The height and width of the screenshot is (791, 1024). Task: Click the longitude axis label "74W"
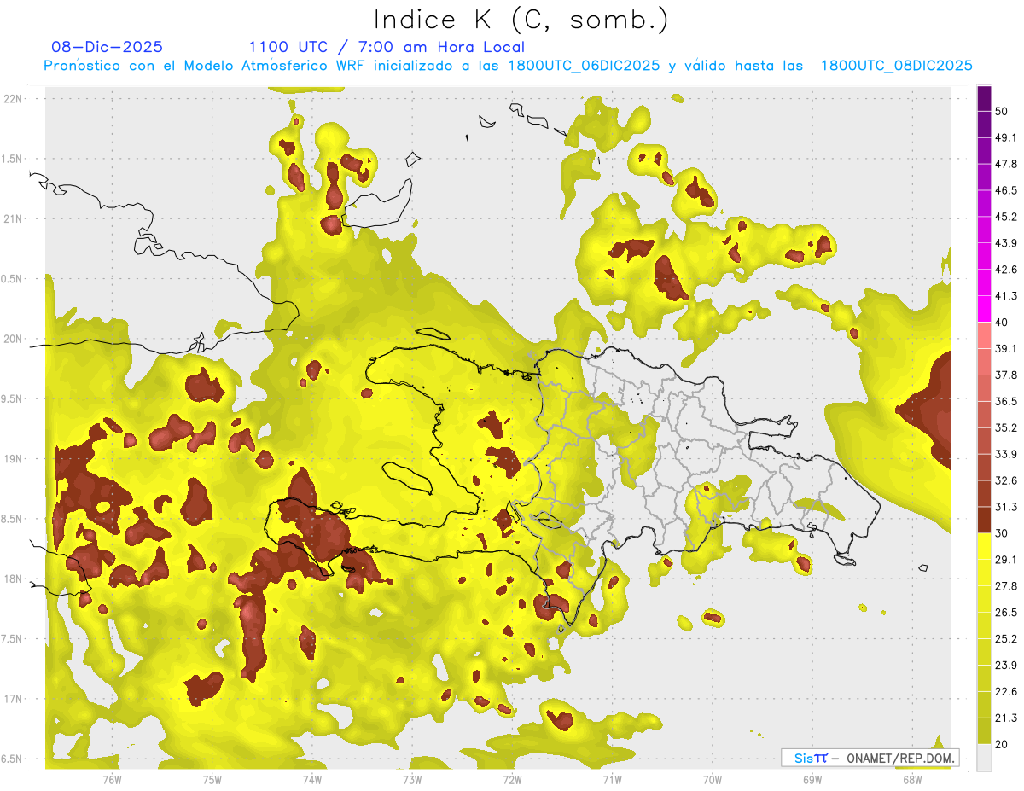coord(312,780)
